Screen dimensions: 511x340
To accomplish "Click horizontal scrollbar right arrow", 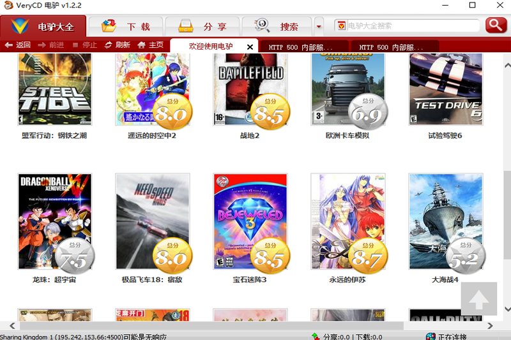I will coord(490,326).
